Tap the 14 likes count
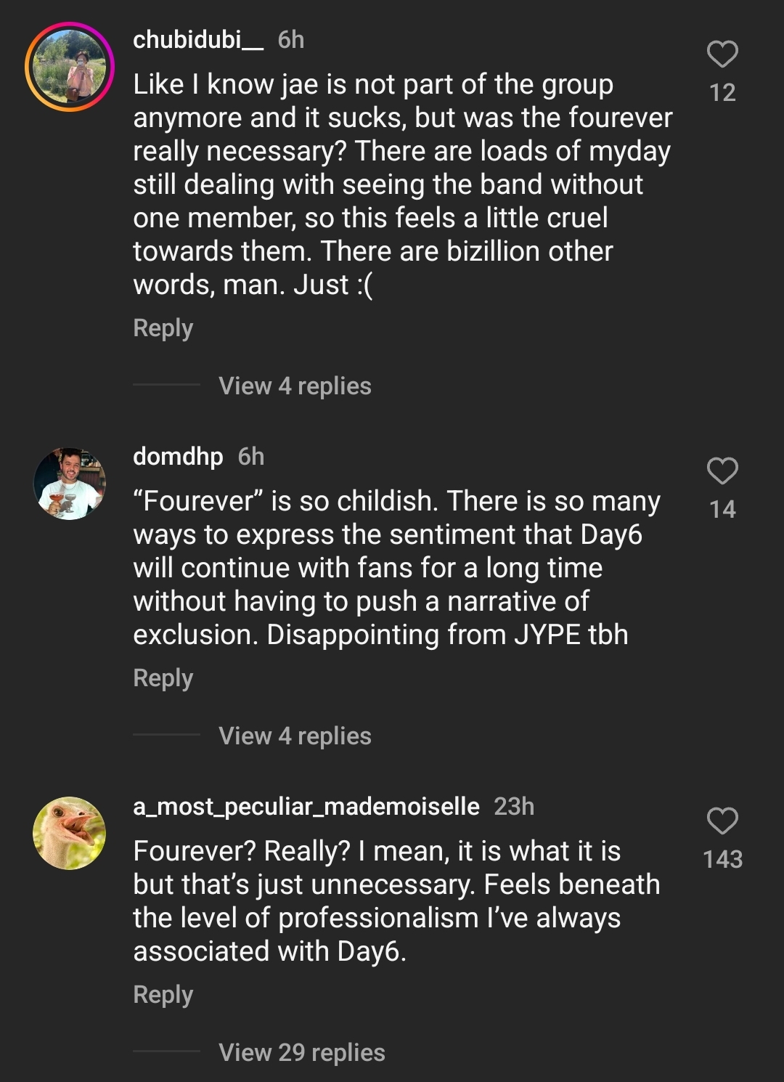The width and height of the screenshot is (784, 1082). tap(722, 510)
